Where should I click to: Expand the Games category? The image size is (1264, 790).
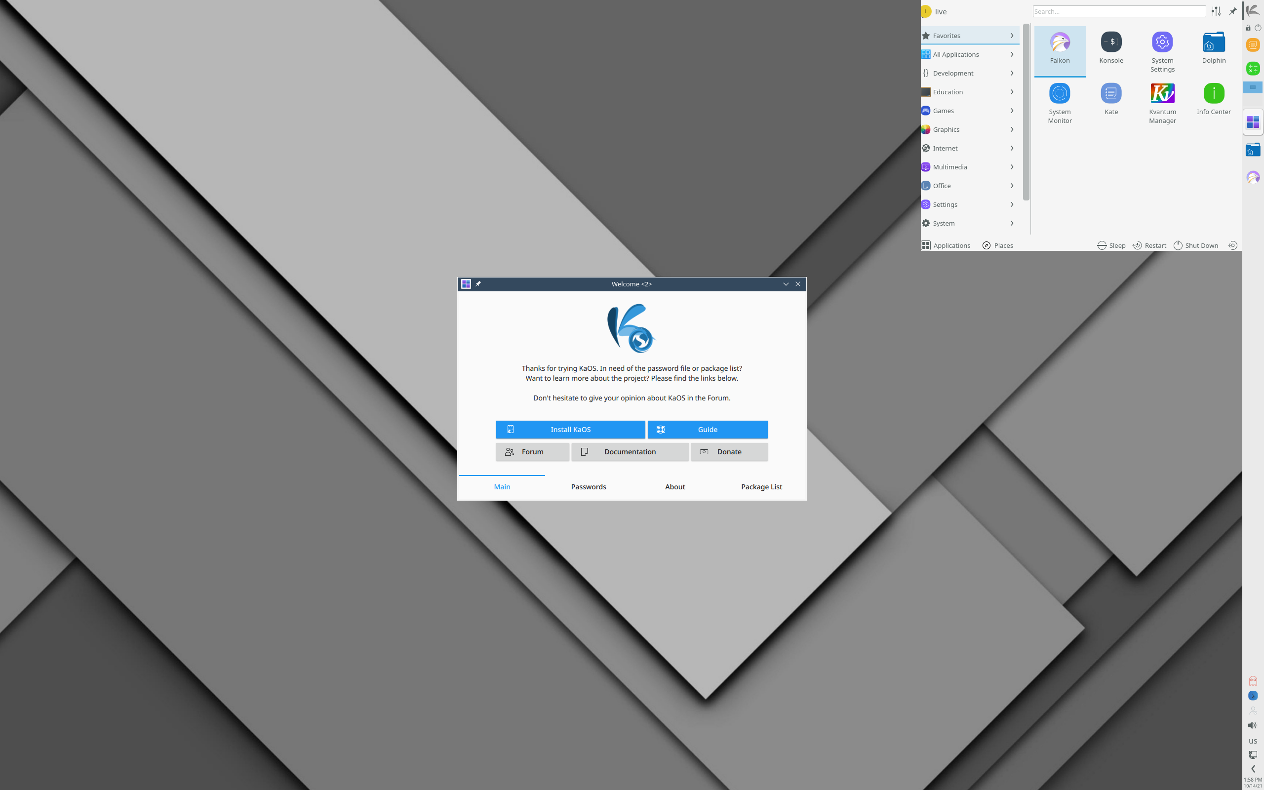tap(969, 111)
